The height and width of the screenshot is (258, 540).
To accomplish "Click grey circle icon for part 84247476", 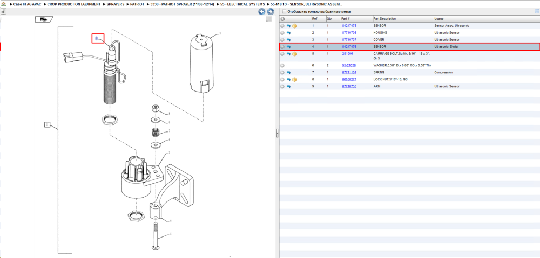I will point(282,47).
